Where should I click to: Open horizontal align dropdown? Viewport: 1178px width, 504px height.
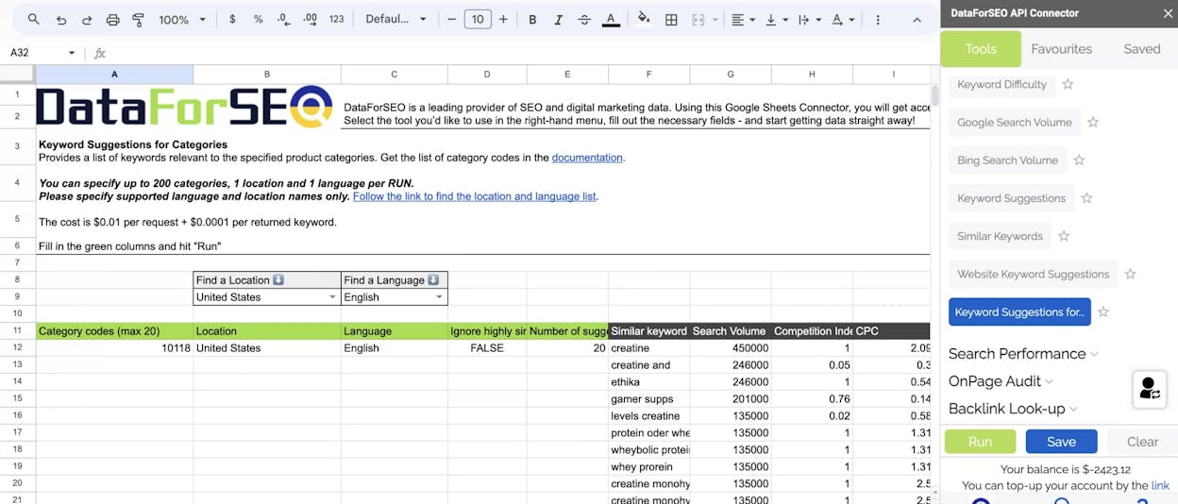click(743, 19)
